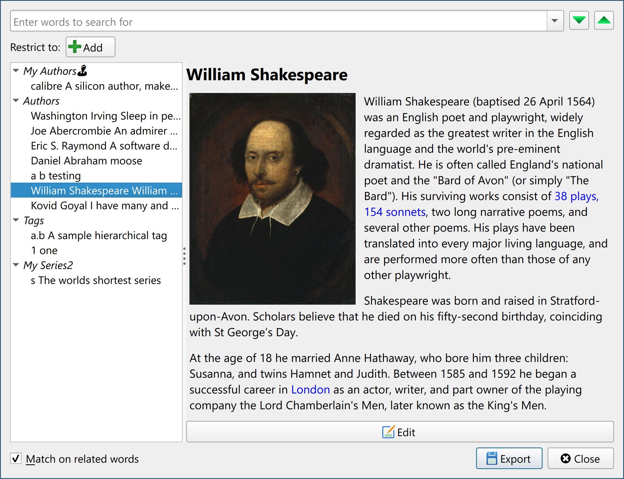Screen dimensions: 624x479
Task: Click the Export button with floppy disk icon
Action: 509,459
